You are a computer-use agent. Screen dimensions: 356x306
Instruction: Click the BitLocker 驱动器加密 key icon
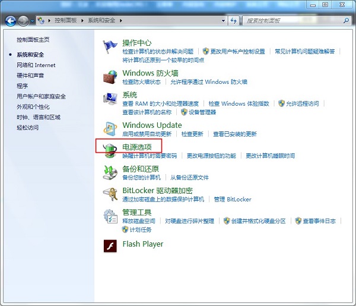pyautogui.click(x=110, y=194)
